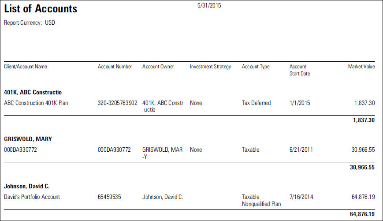Click the 7/16/2014 start date
The image size is (383, 221).
tap(301, 197)
